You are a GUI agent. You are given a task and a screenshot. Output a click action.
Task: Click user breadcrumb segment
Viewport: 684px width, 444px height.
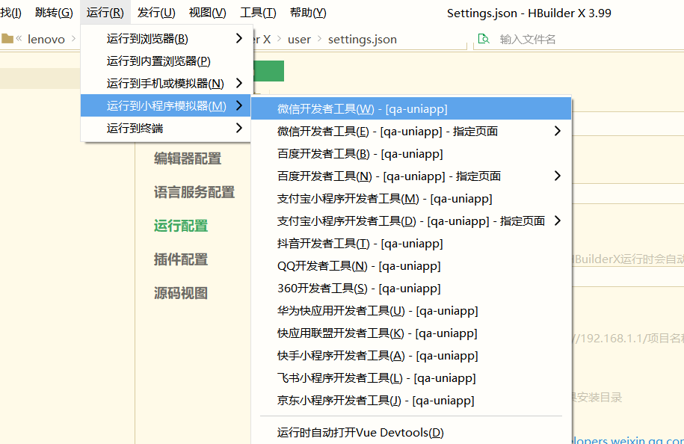coord(299,40)
